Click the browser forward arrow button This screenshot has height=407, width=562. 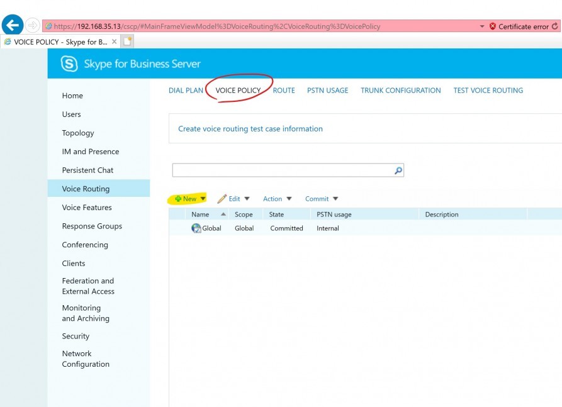click(32, 25)
